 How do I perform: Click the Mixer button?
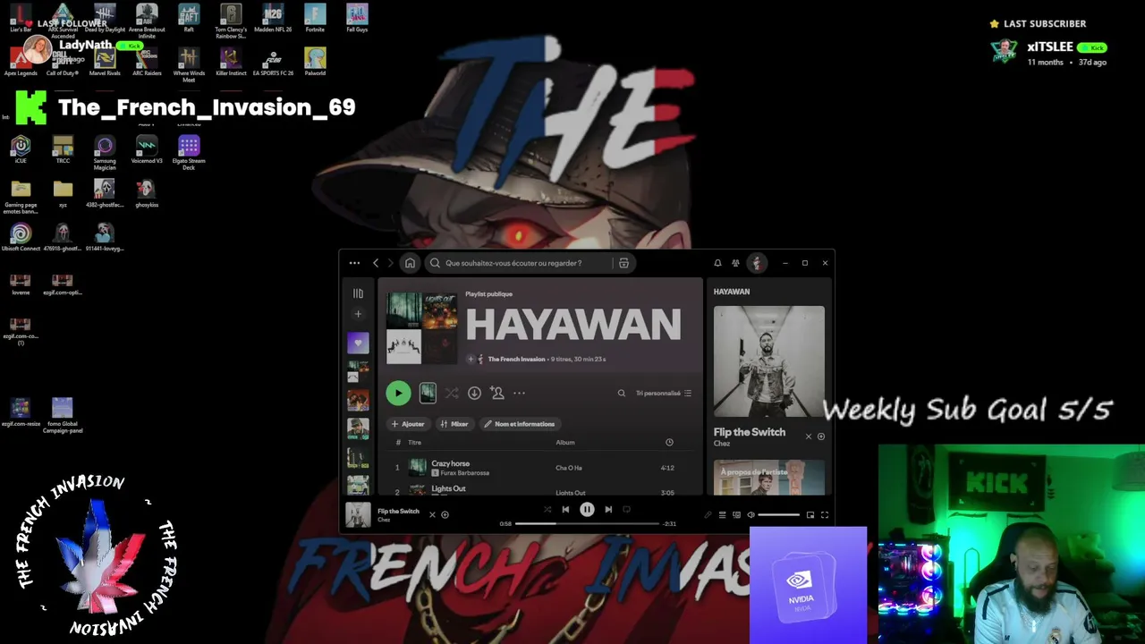(x=454, y=424)
